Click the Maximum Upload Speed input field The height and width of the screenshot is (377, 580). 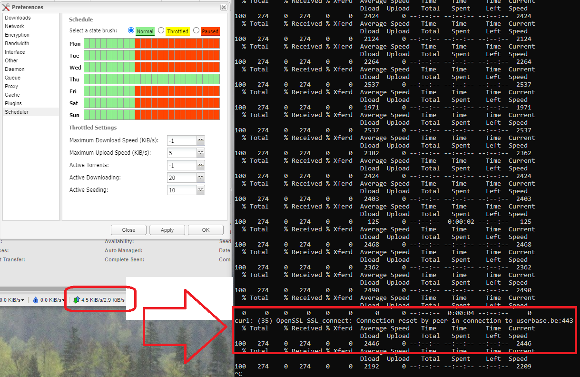point(182,153)
